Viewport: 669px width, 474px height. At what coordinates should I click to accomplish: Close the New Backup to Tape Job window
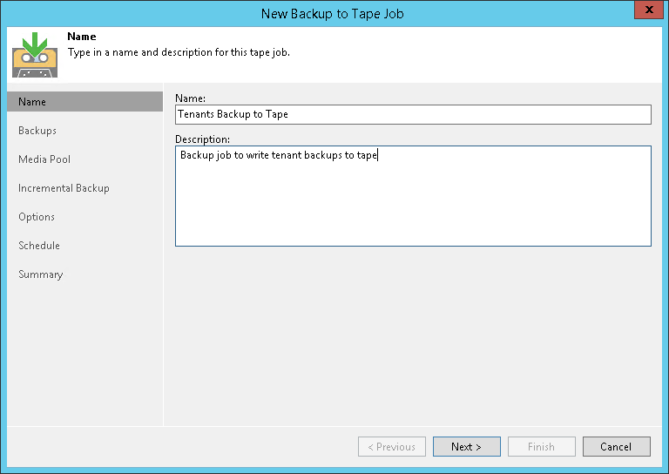click(645, 12)
